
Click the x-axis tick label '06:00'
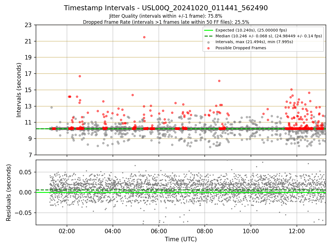tap(159, 231)
